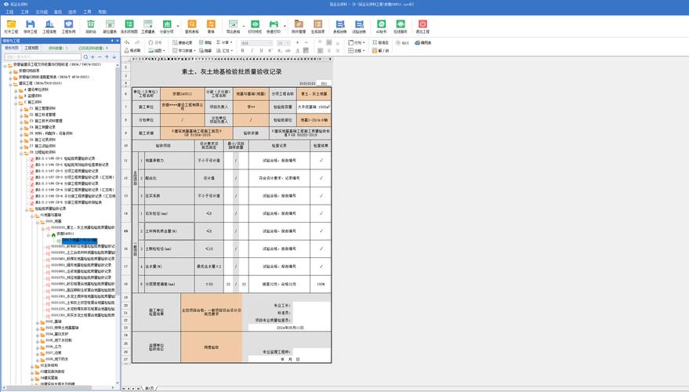
Task: Switch to the 模板视图 tab
Action: pos(12,48)
